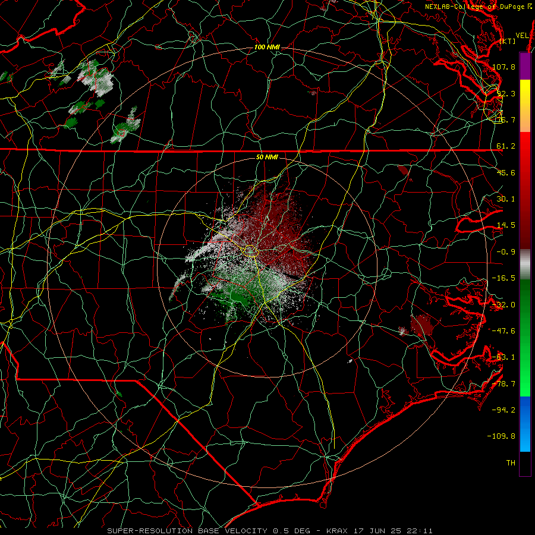Click the 50 NMI range ring label
Viewport: 535px width, 535px height.
(x=267, y=157)
